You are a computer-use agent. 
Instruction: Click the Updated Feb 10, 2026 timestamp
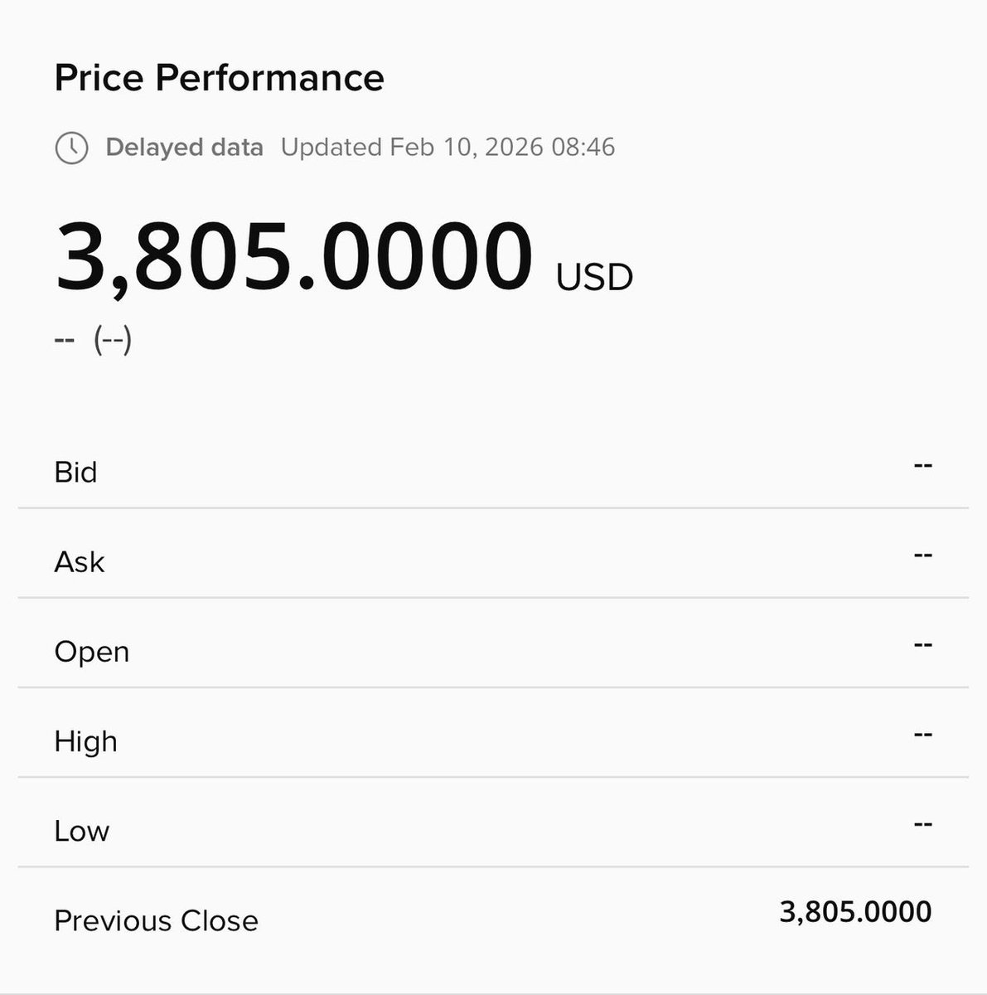[x=448, y=148]
